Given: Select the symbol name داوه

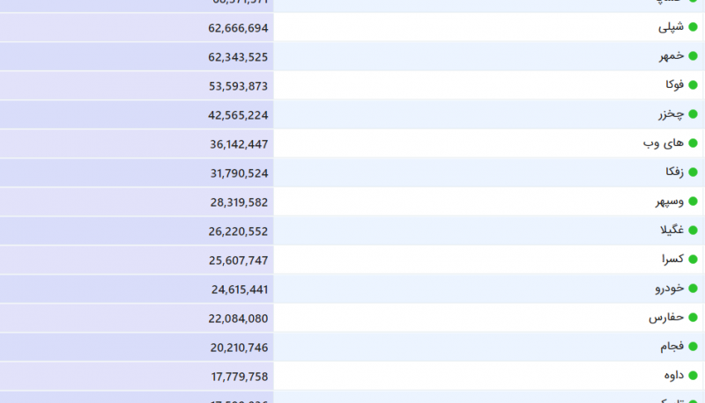Looking at the screenshot, I should [674, 375].
